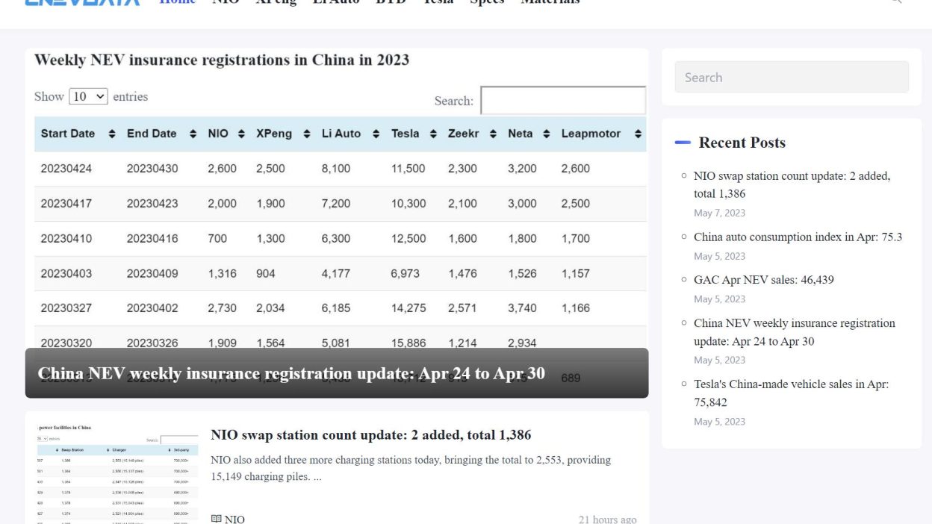Sort table by Start Date arrows
Image resolution: width=932 pixels, height=524 pixels.
click(112, 134)
